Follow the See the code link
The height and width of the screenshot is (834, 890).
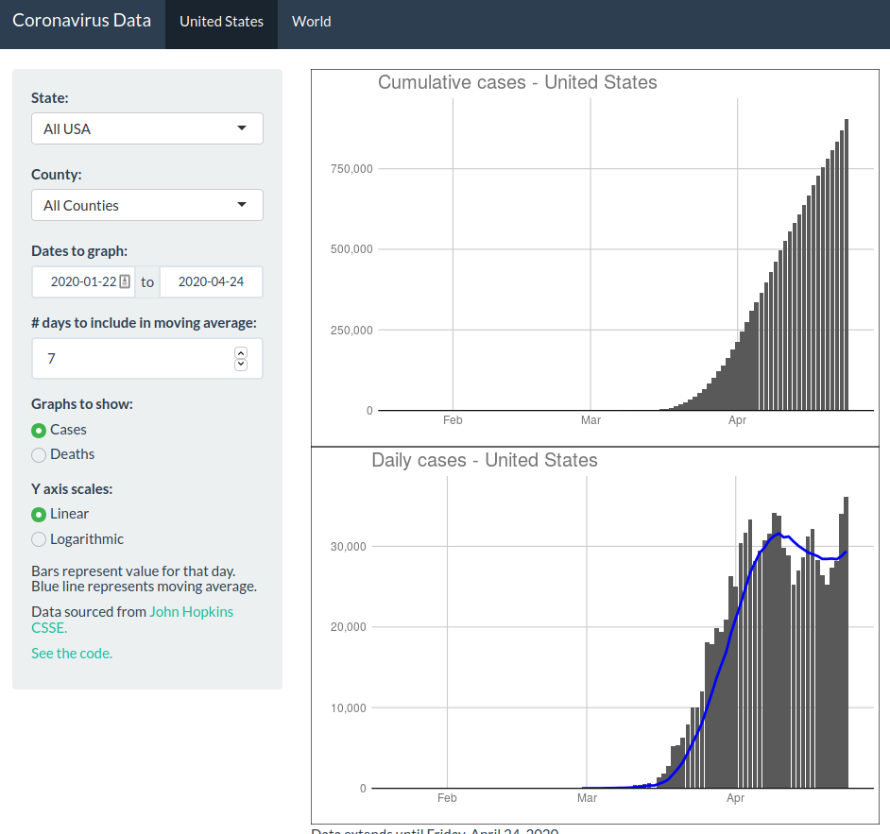(x=72, y=653)
